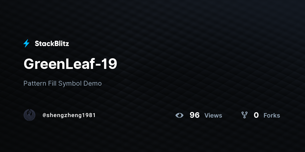Click the 96 views count number
Screen dimensions: 305x152
pos(195,115)
